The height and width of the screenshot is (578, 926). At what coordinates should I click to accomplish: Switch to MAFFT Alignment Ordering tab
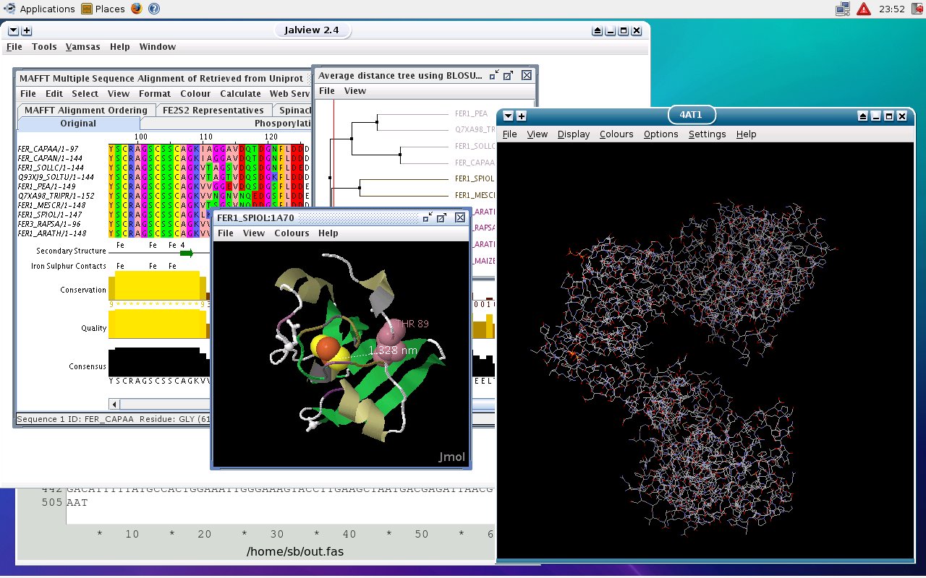[x=85, y=110]
